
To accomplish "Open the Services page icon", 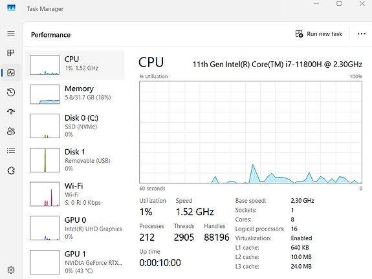I will [x=11, y=170].
